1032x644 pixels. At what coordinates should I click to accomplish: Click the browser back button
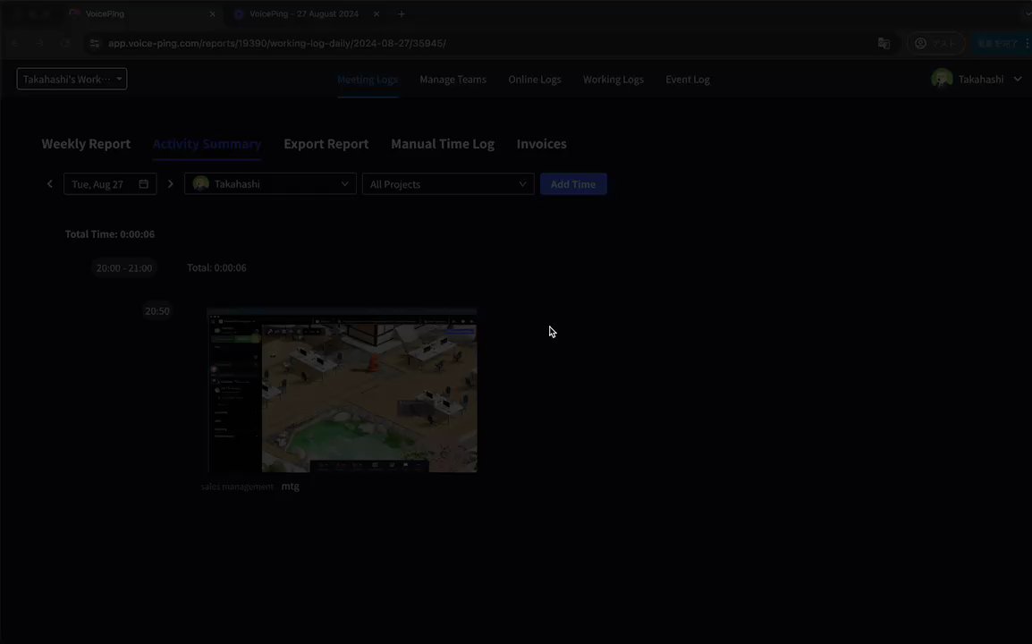14,44
